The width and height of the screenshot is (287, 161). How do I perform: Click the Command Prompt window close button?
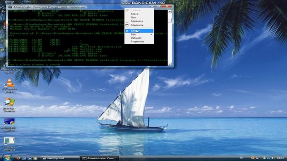click(167, 6)
